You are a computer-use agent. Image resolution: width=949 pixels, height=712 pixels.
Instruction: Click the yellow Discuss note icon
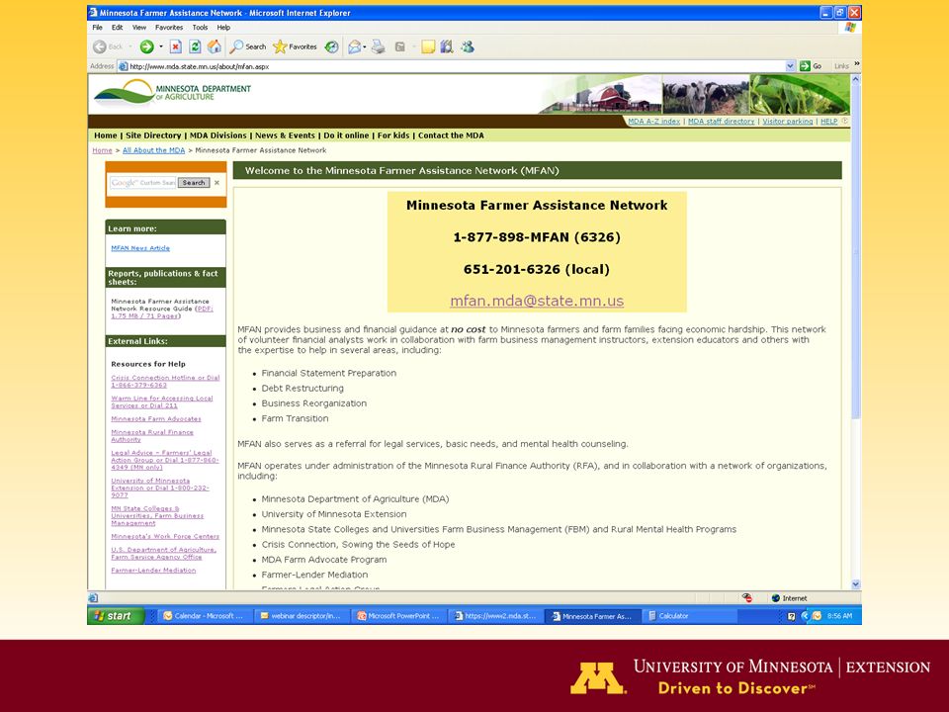tap(428, 46)
